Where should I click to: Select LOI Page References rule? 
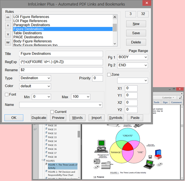pyautogui.click(x=63, y=21)
